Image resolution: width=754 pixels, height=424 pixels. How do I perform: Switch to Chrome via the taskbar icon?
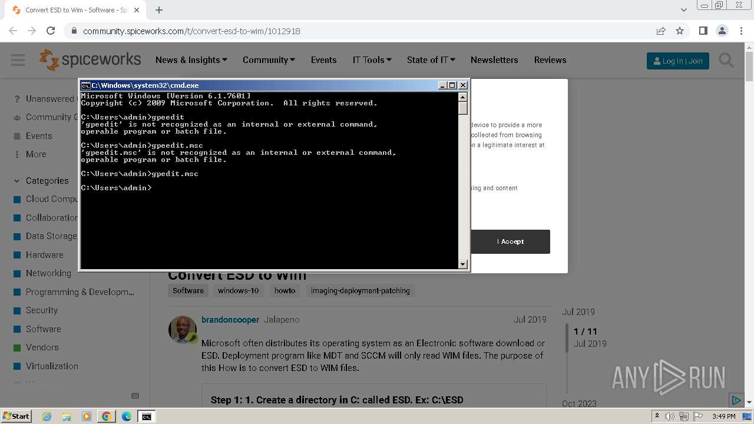[107, 416]
